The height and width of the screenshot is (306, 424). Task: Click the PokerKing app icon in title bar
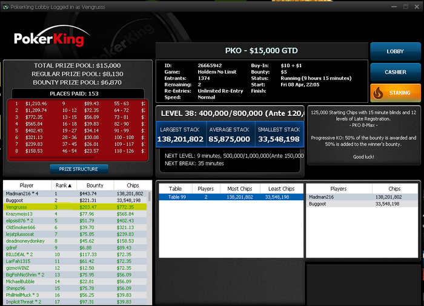click(x=5, y=7)
